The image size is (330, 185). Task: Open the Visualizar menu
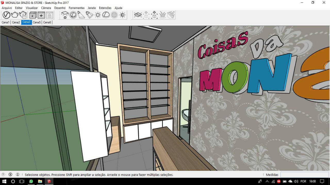(x=32, y=8)
